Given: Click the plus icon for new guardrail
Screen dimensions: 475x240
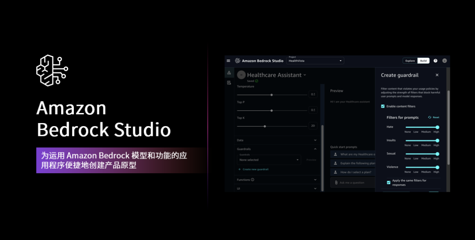Looking at the screenshot, I should [240, 170].
